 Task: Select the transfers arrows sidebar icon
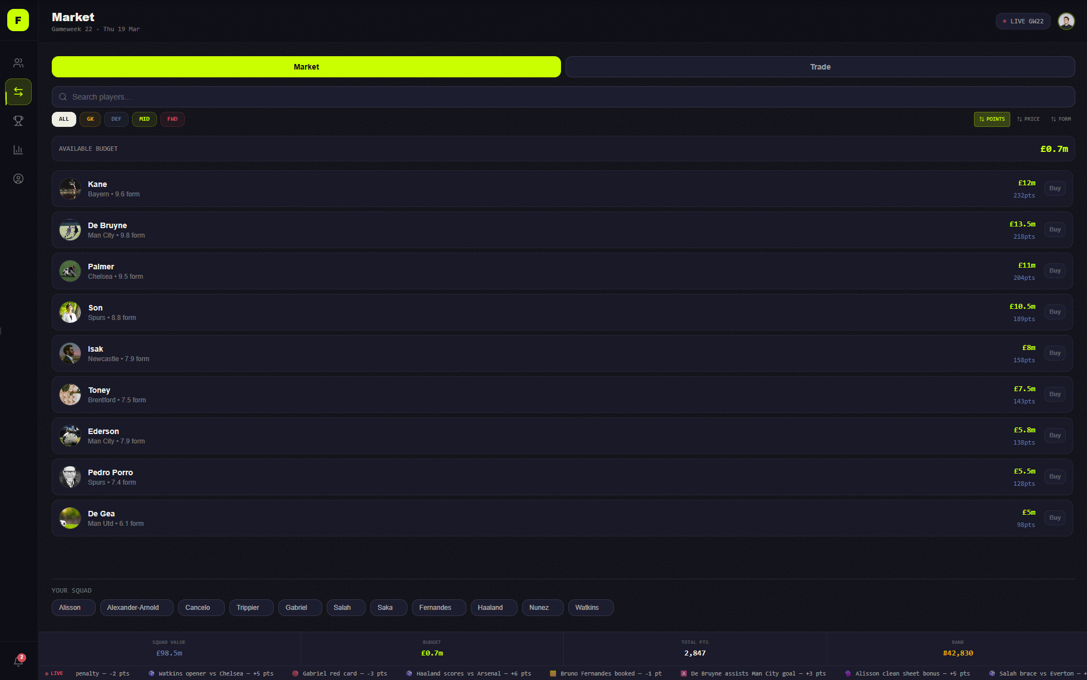tap(18, 92)
